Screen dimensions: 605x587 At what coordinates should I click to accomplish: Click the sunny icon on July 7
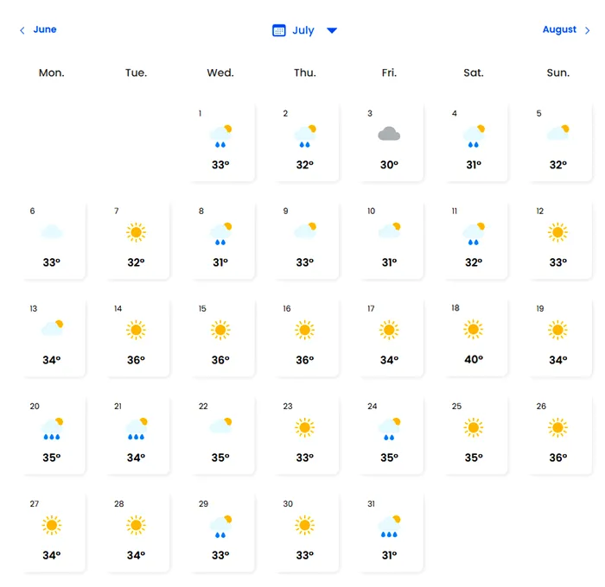coord(136,231)
